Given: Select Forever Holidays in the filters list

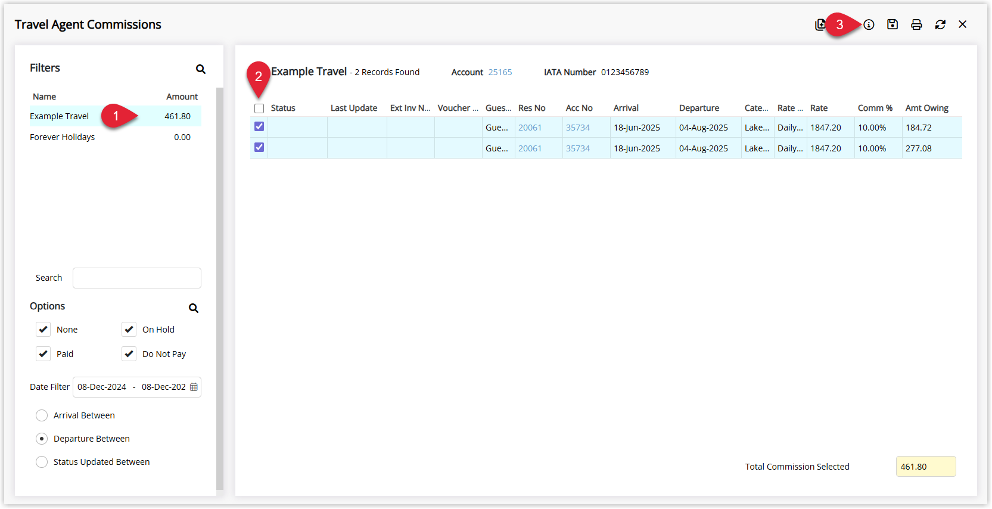Looking at the screenshot, I should 116,137.
